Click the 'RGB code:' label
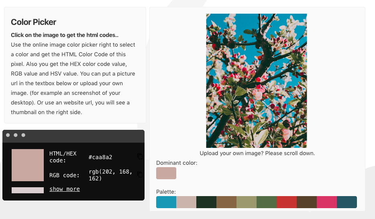Screen dimensions: 375x219 tap(64, 175)
